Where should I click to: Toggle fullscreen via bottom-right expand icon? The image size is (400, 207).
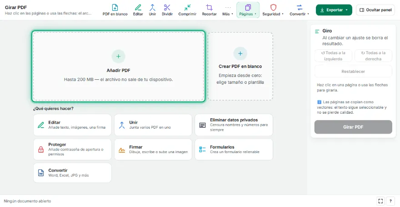click(380, 201)
